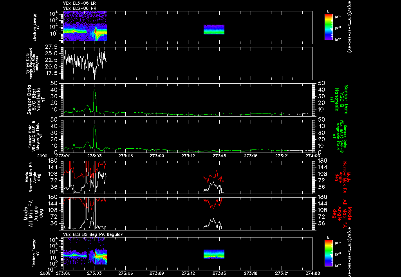Click the '273:03' mid time axis label
This screenshot has height=277, width=401.
(x=94, y=156)
